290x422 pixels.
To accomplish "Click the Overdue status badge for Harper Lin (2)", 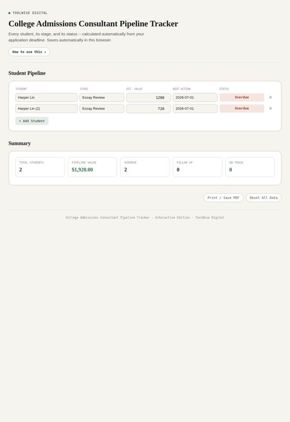I will pos(242,108).
